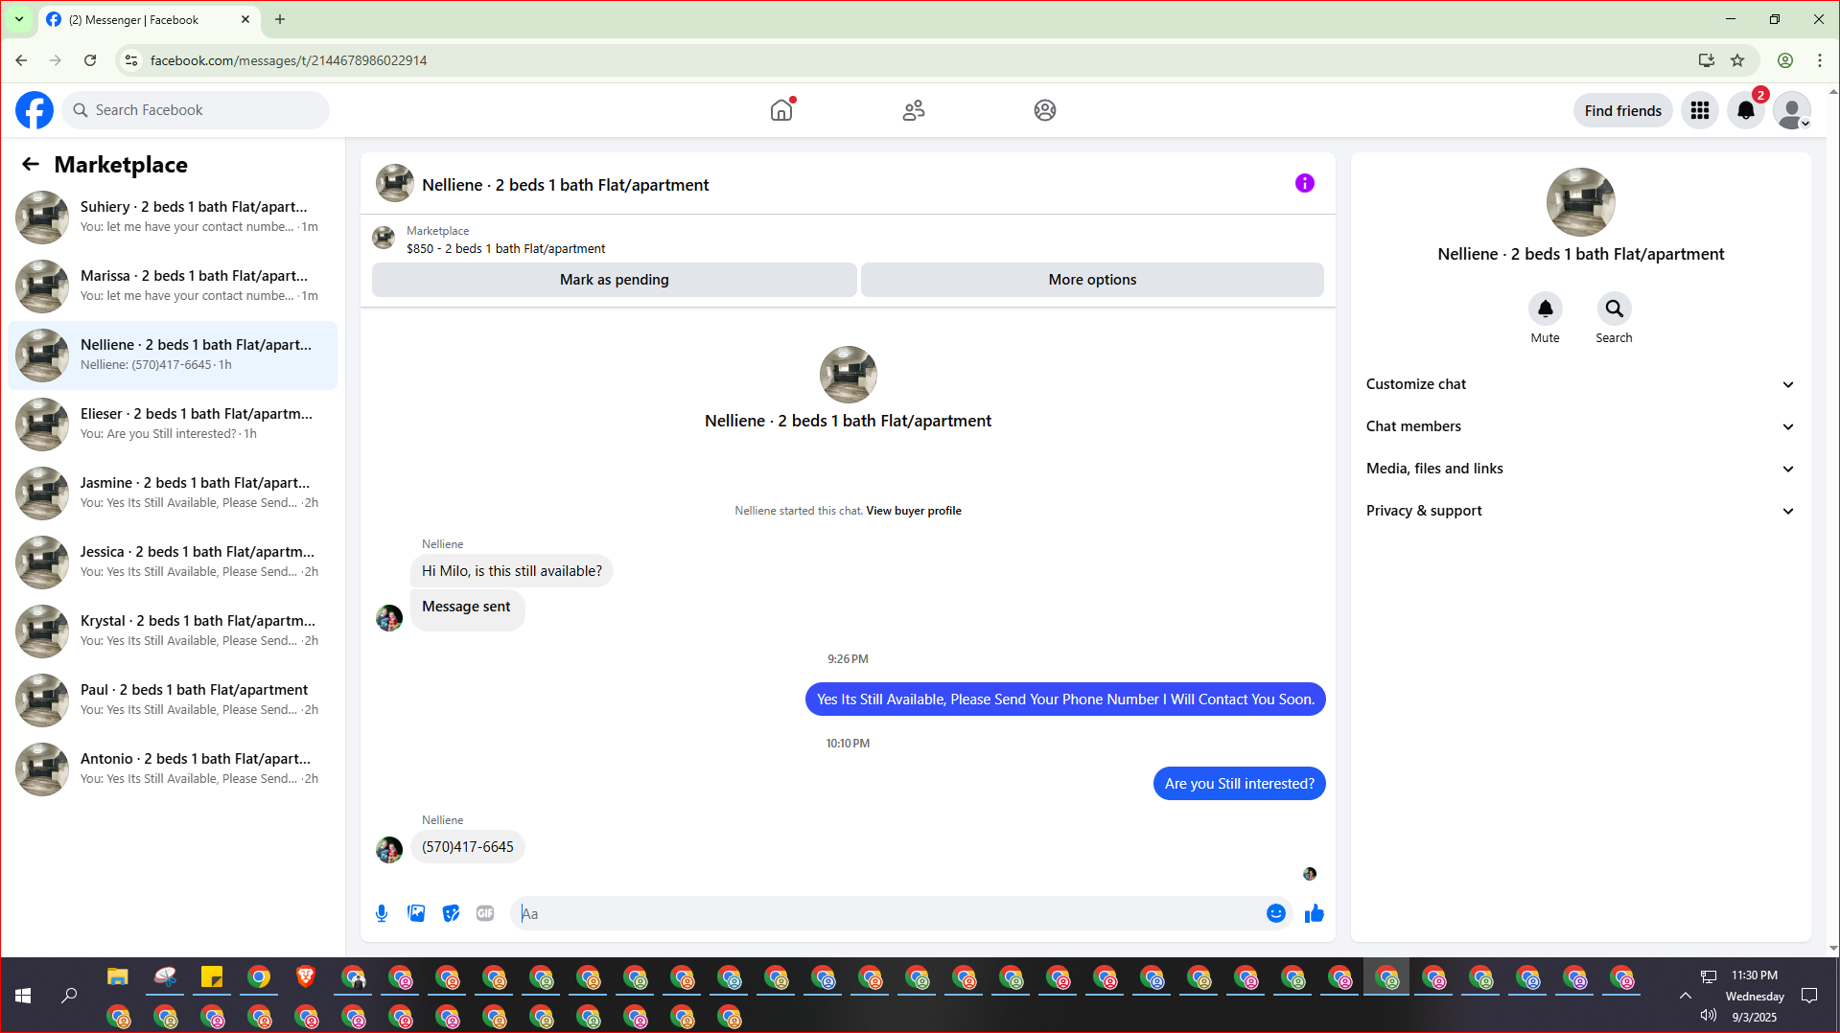The height and width of the screenshot is (1033, 1840).
Task: Go to the Home feed icon
Action: [781, 110]
